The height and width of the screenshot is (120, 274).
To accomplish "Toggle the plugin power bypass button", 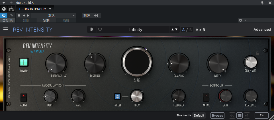I will click(4, 16).
